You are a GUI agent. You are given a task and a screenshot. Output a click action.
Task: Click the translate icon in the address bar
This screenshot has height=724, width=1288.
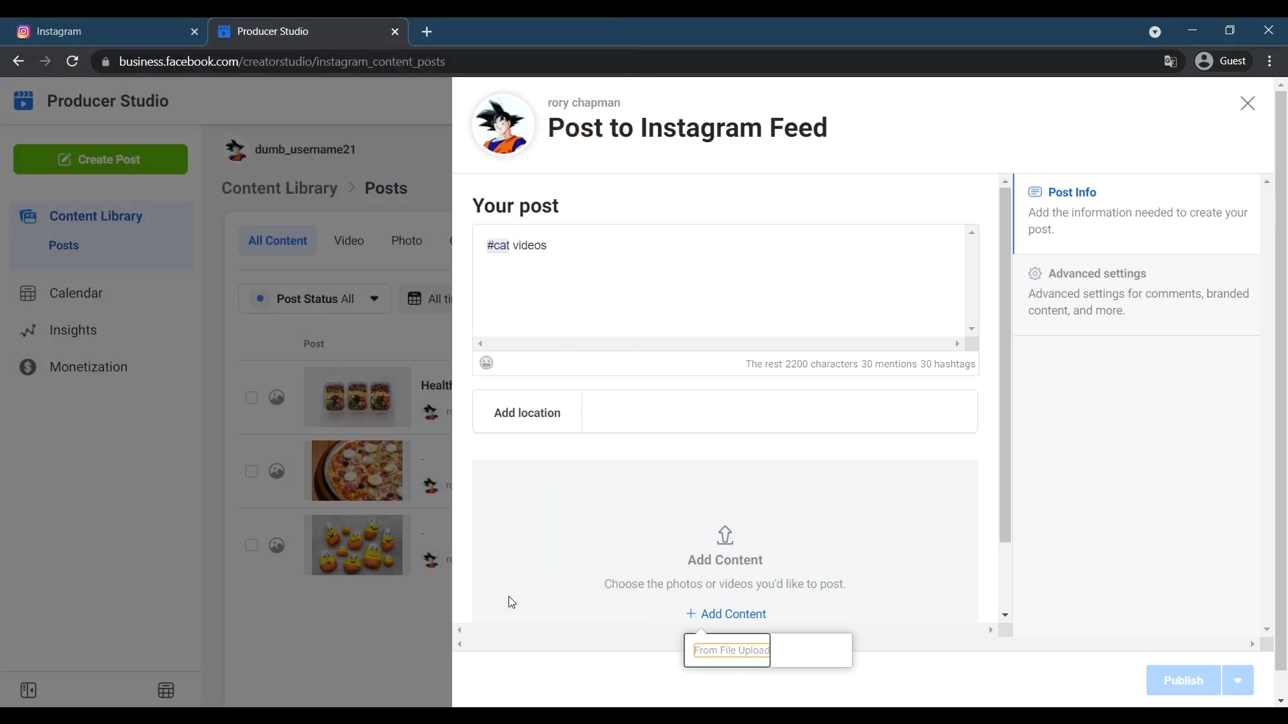pyautogui.click(x=1170, y=61)
